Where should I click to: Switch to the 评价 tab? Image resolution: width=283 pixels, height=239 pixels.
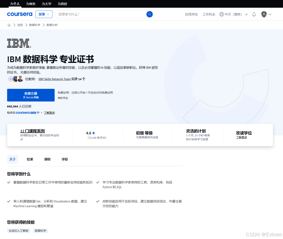[x=65, y=159]
